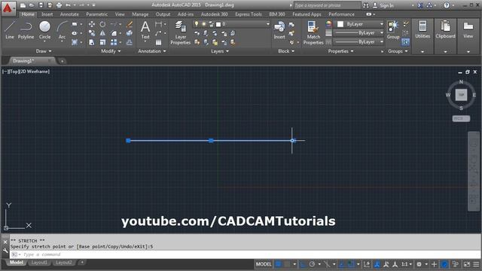Click the new drawing tab plus button
Image resolution: width=482 pixels, height=271 pixels.
click(x=62, y=61)
